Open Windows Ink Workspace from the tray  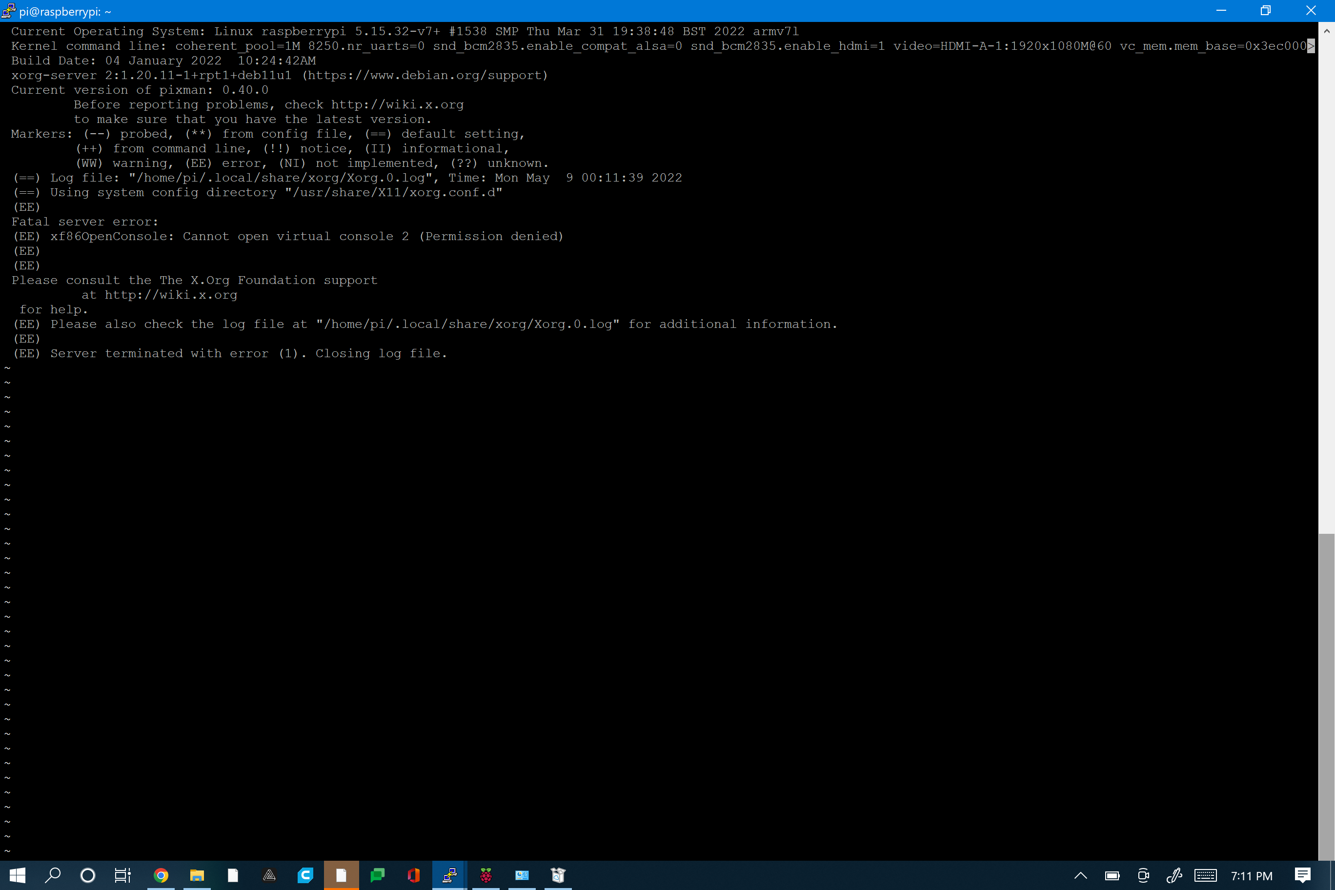click(1174, 875)
